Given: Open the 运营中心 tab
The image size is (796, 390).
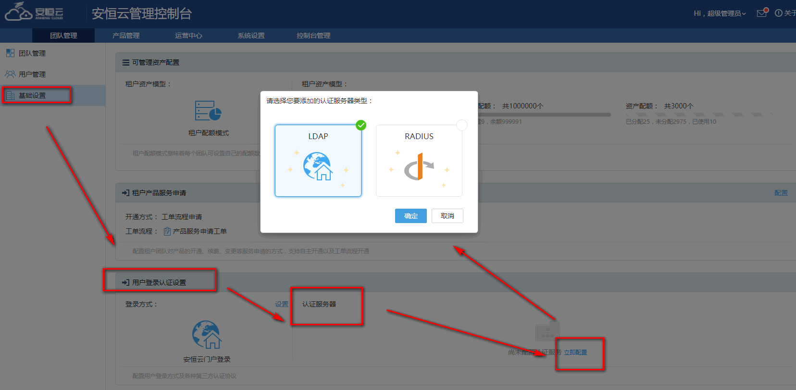Looking at the screenshot, I should tap(188, 35).
